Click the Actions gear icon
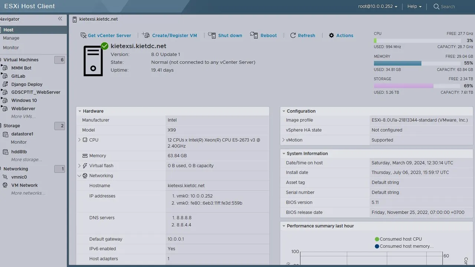The height and width of the screenshot is (267, 475). (x=331, y=36)
